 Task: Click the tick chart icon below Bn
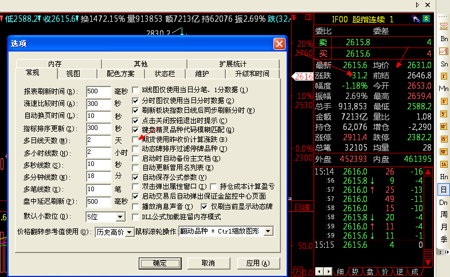pos(443,52)
